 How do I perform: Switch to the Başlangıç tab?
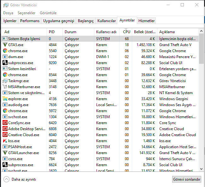(86, 21)
